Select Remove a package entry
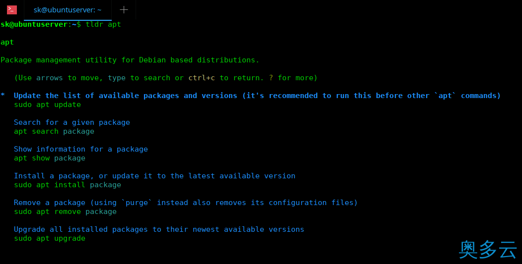This screenshot has height=264, width=522. 186,203
